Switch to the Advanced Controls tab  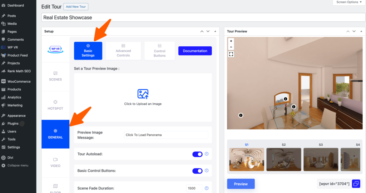[x=123, y=51]
